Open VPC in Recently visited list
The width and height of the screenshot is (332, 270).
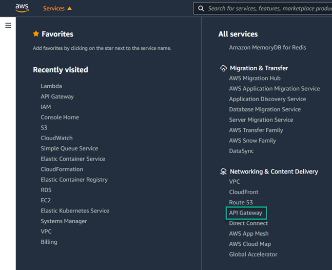[46, 232]
